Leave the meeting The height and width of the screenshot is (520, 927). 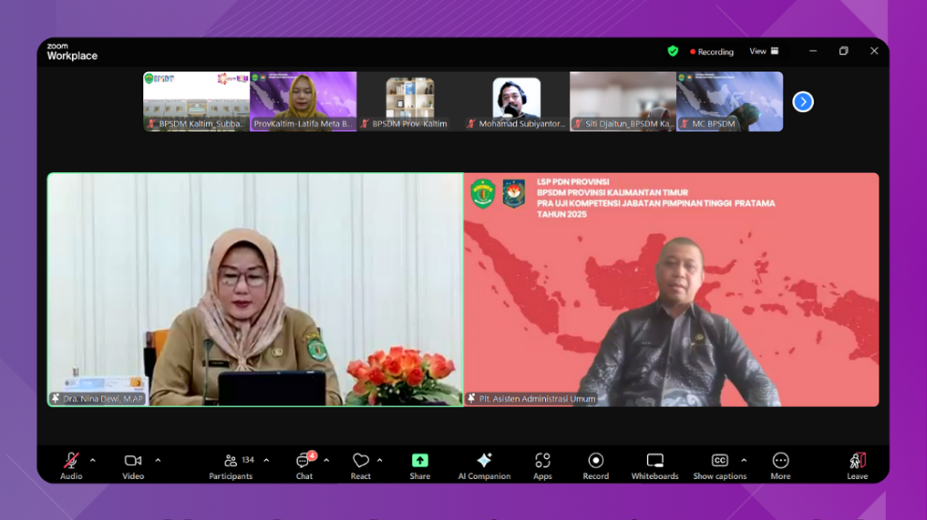point(857,466)
